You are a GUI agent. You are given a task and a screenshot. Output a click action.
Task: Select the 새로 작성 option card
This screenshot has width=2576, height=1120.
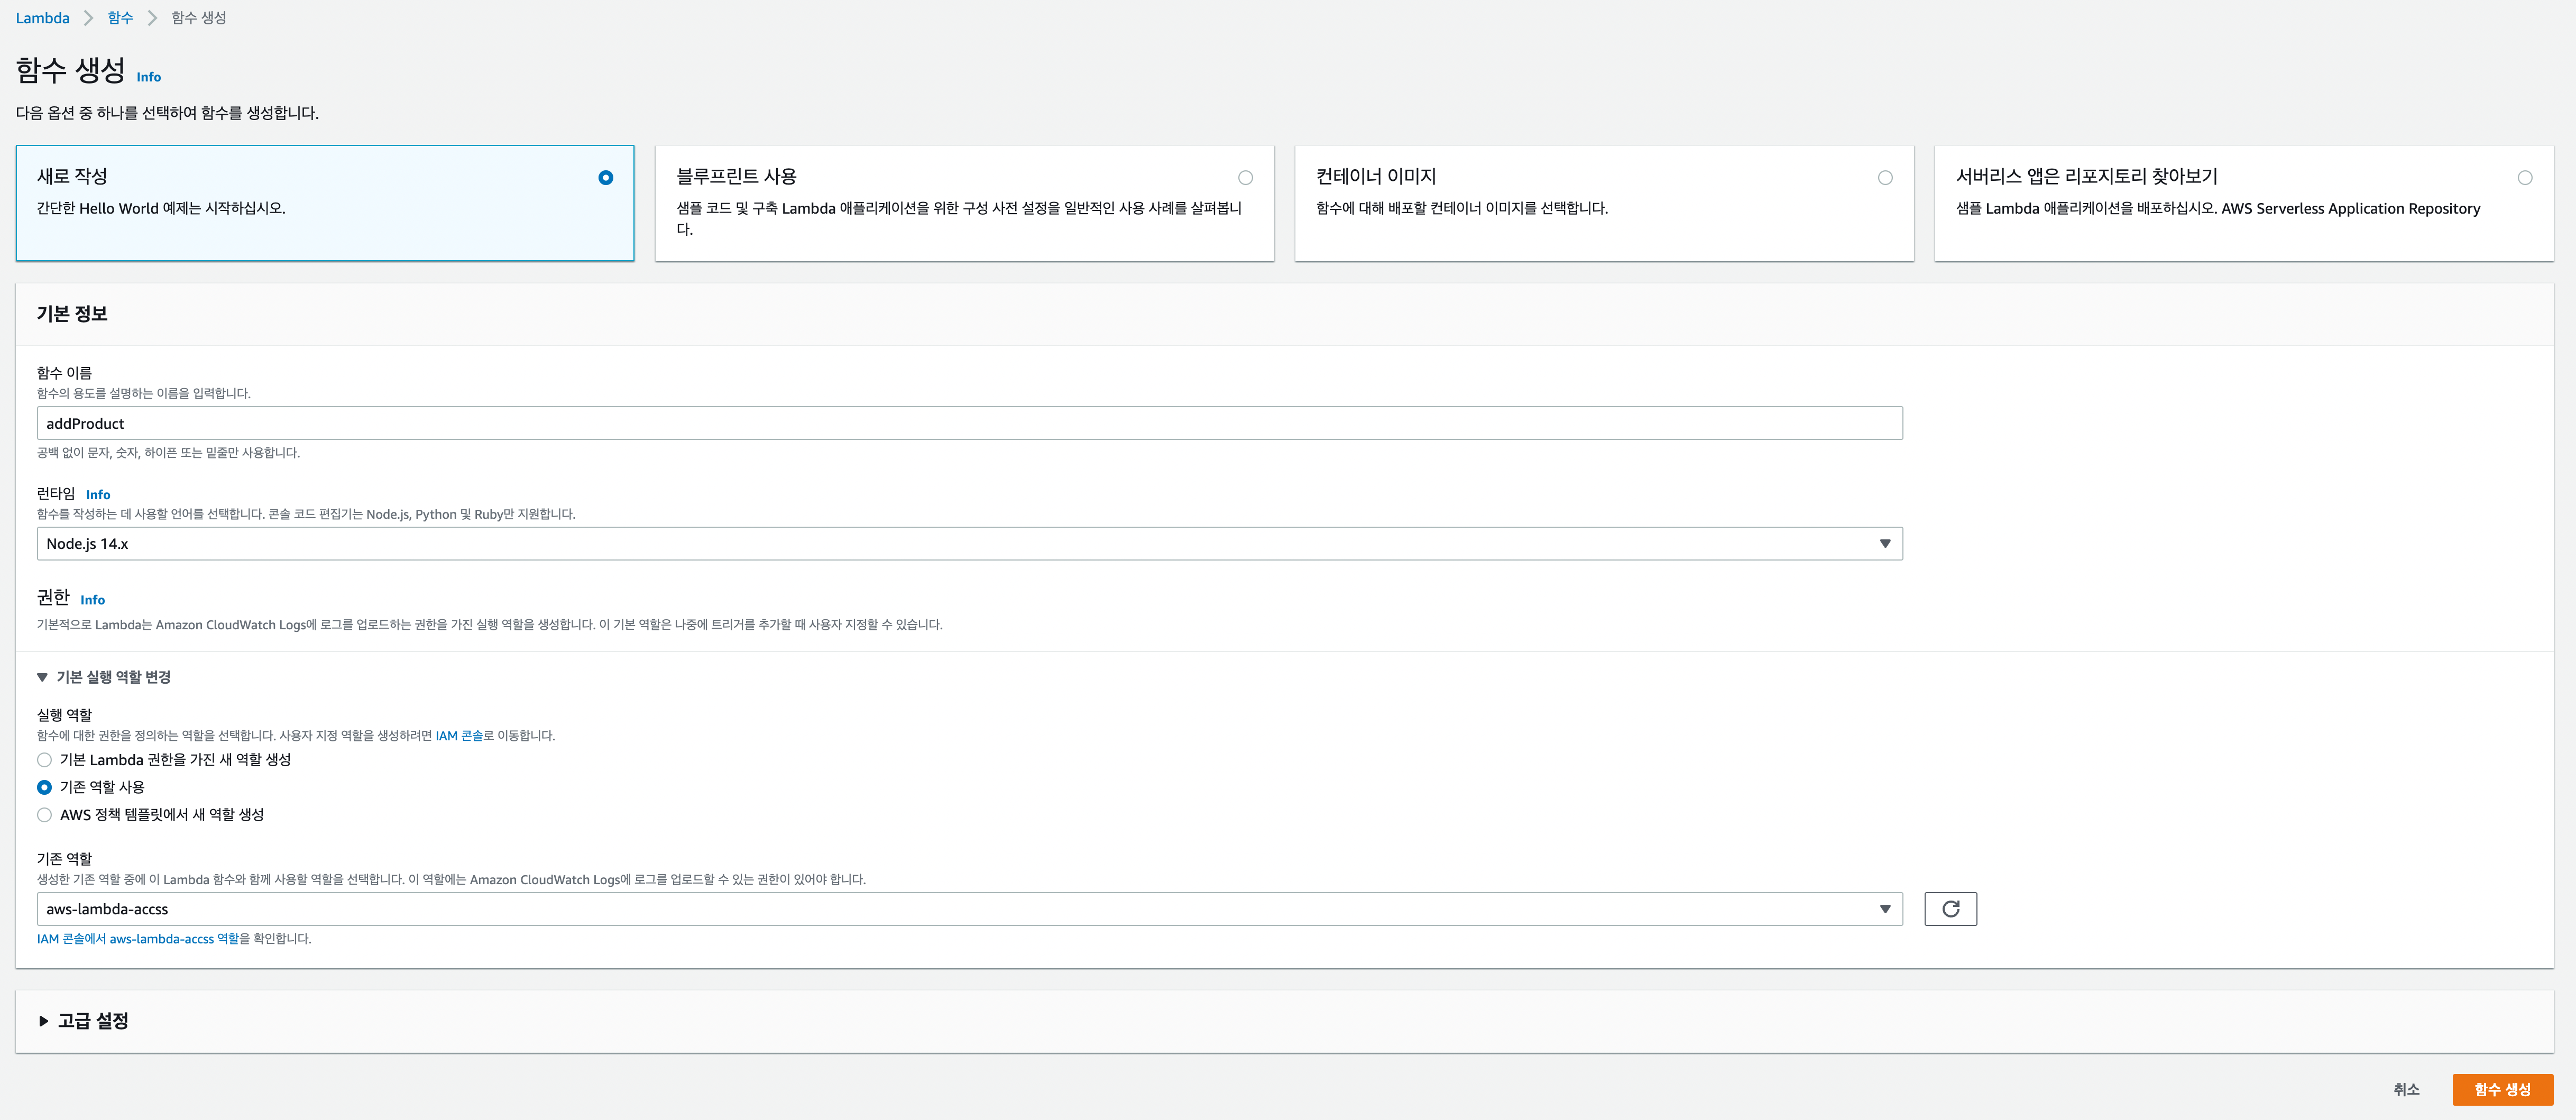click(324, 203)
